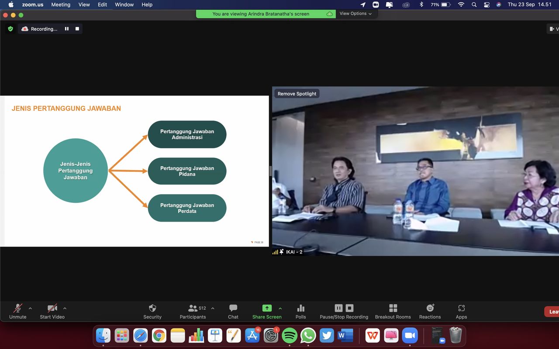Open the Chat panel

tap(233, 311)
